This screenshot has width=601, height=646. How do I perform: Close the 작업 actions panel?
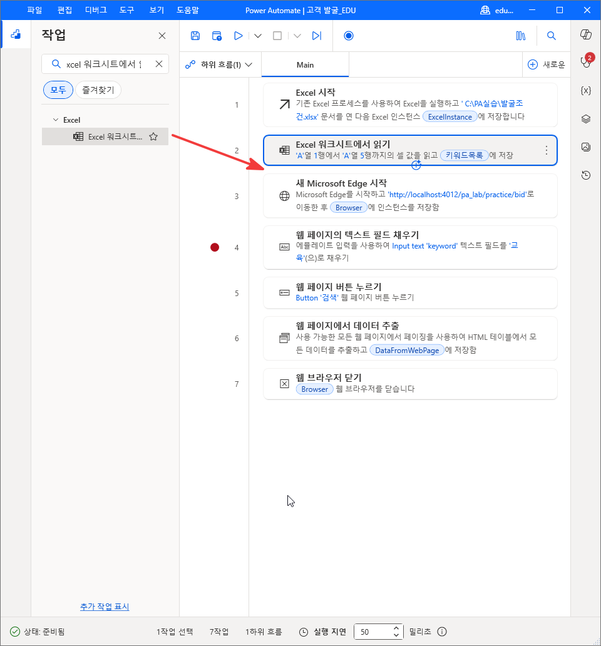point(162,36)
